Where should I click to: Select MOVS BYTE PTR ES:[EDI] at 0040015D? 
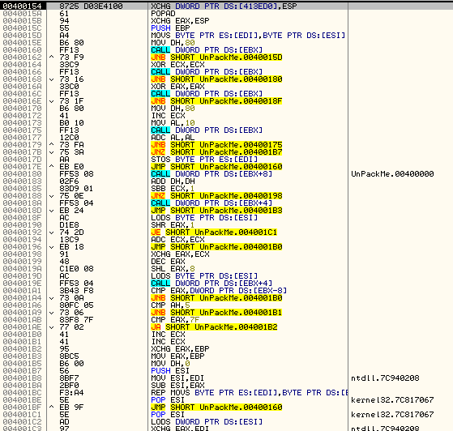point(248,36)
